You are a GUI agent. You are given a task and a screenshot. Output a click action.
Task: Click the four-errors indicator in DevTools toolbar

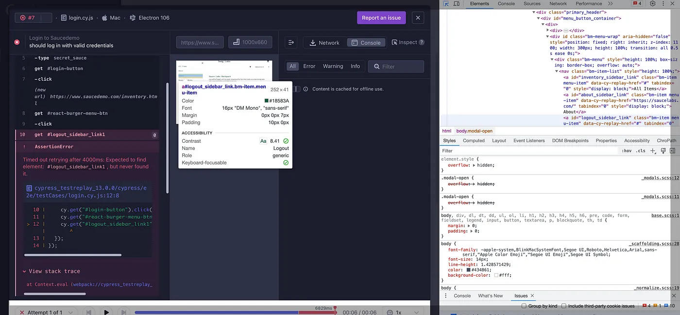(x=637, y=3)
